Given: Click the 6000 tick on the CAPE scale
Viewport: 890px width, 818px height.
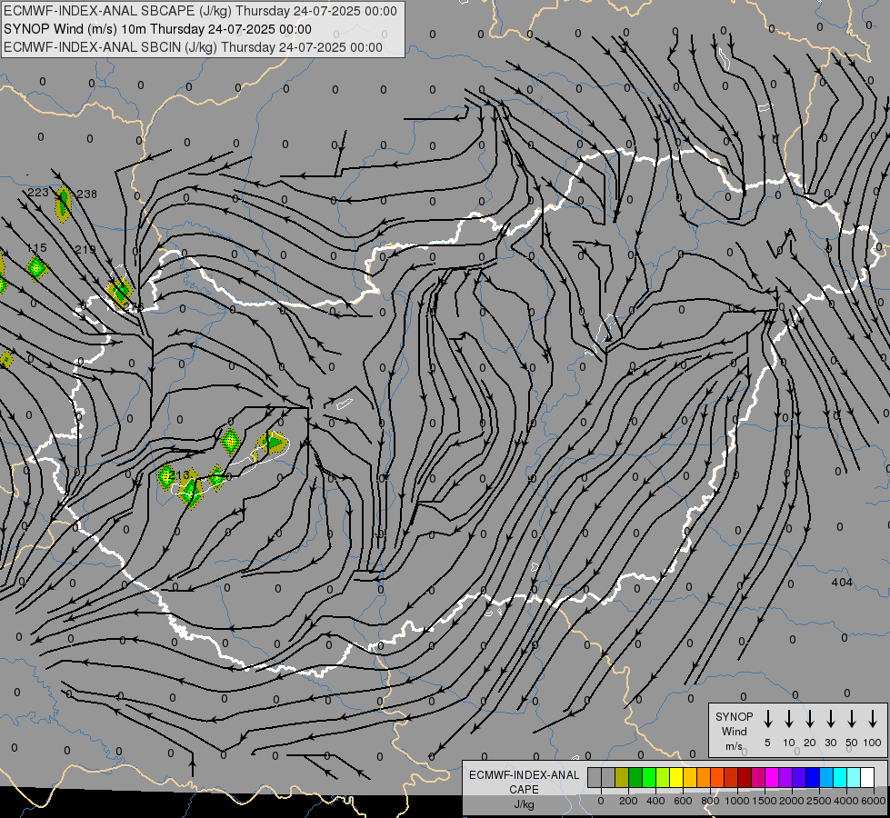Looking at the screenshot, I should coord(874,801).
